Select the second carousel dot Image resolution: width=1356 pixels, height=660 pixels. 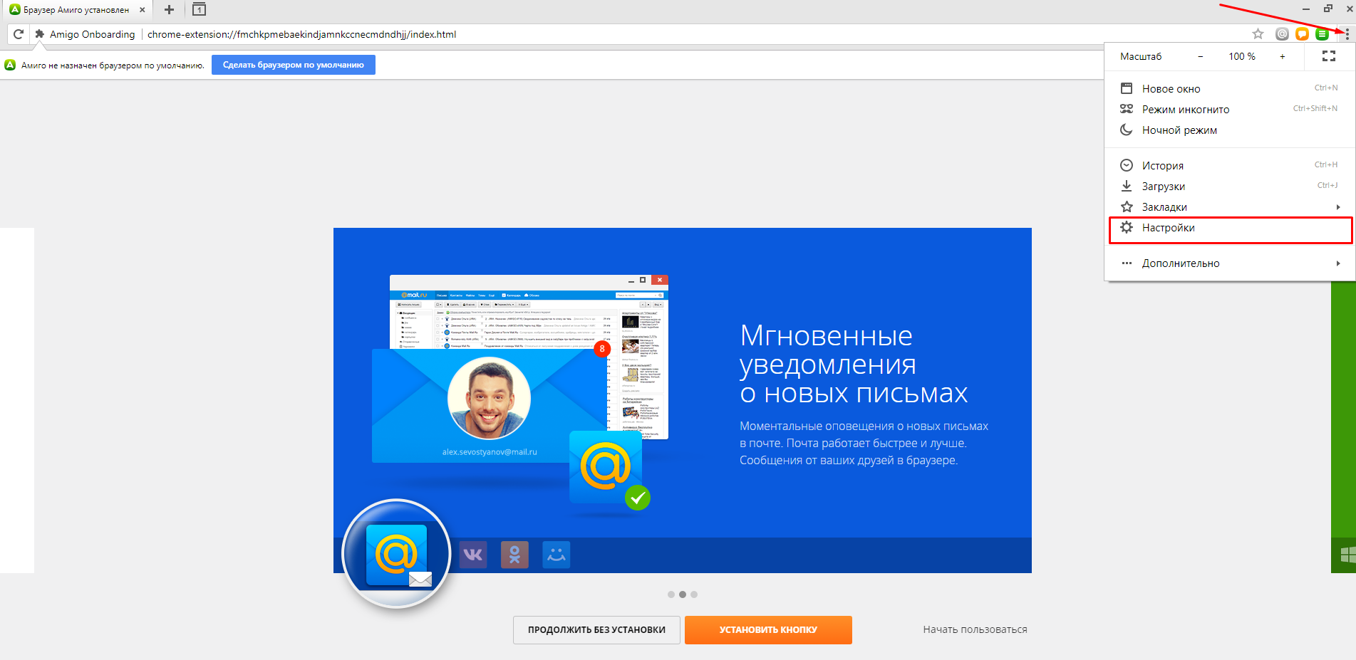(x=683, y=594)
